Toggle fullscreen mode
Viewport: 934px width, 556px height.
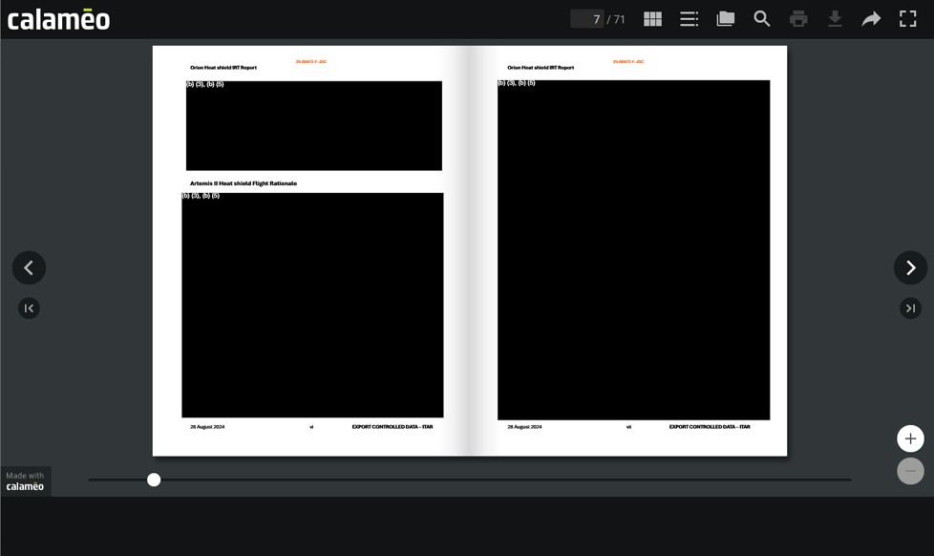(x=908, y=19)
